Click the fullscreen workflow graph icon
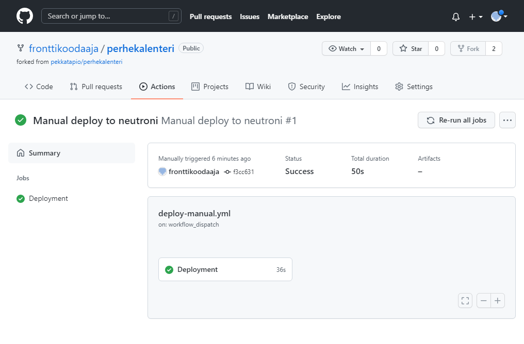Image resolution: width=524 pixels, height=344 pixels. coord(465,301)
